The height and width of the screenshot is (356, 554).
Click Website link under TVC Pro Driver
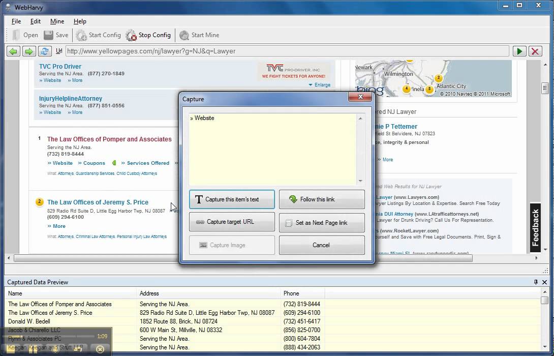tap(50, 80)
